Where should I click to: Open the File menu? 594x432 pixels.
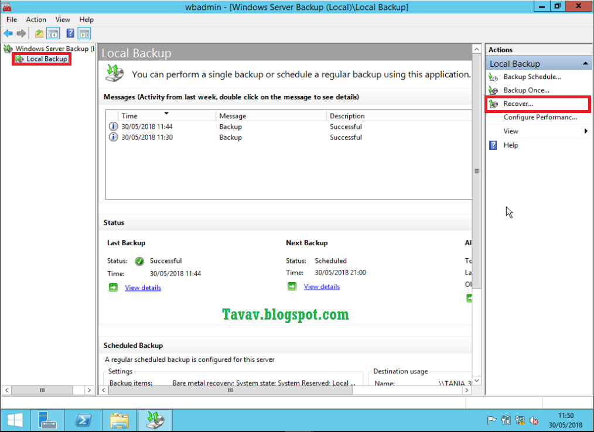point(11,19)
